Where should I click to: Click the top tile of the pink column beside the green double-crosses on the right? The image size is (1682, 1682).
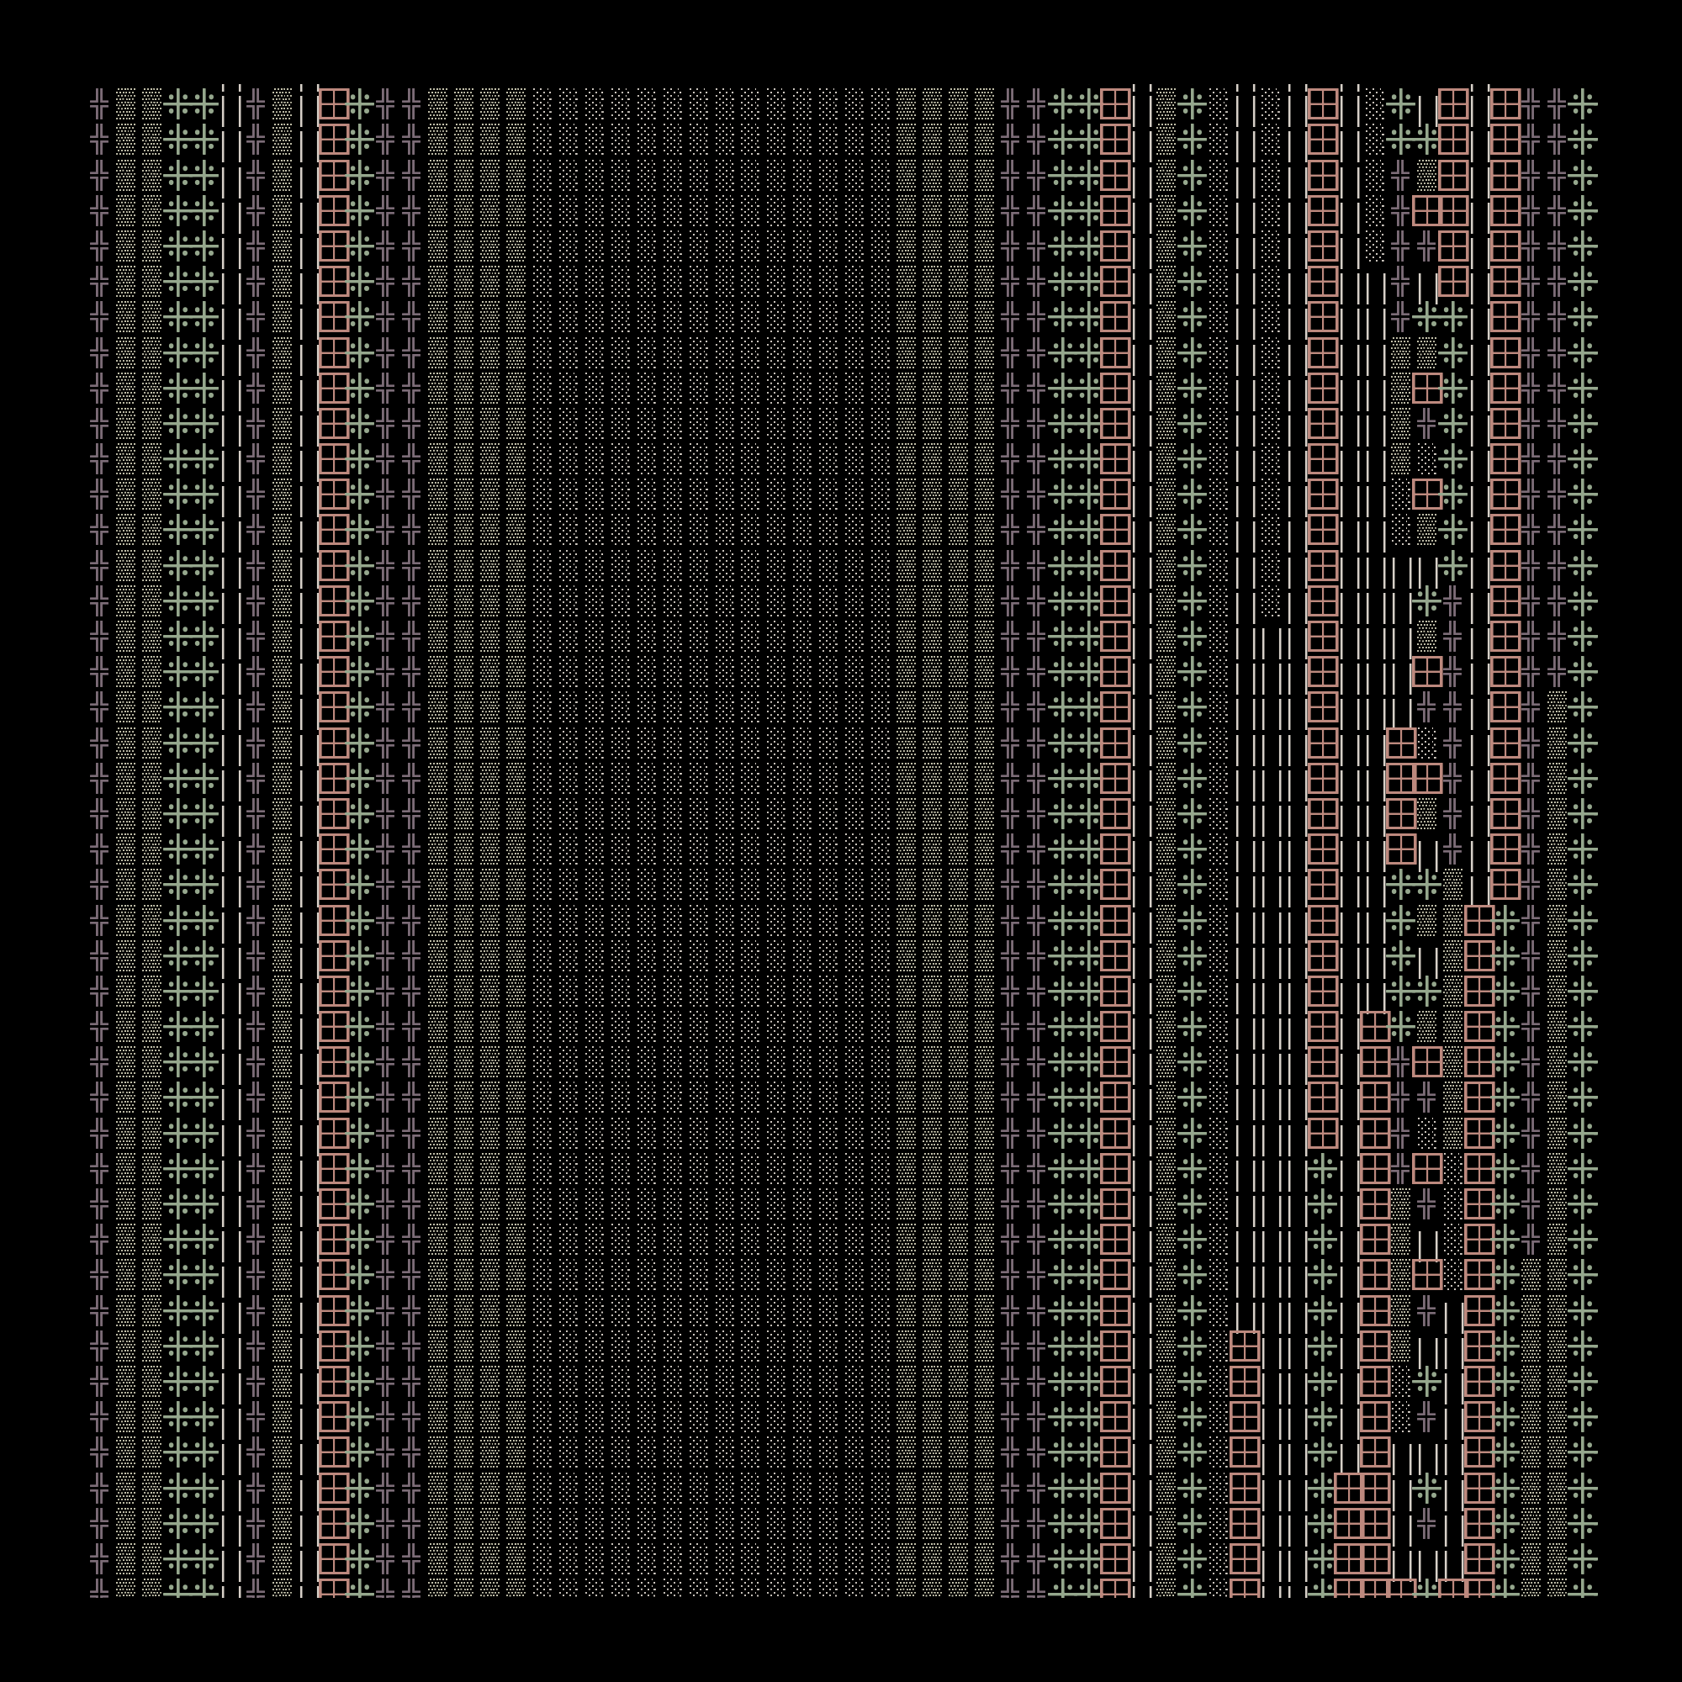click(1115, 103)
